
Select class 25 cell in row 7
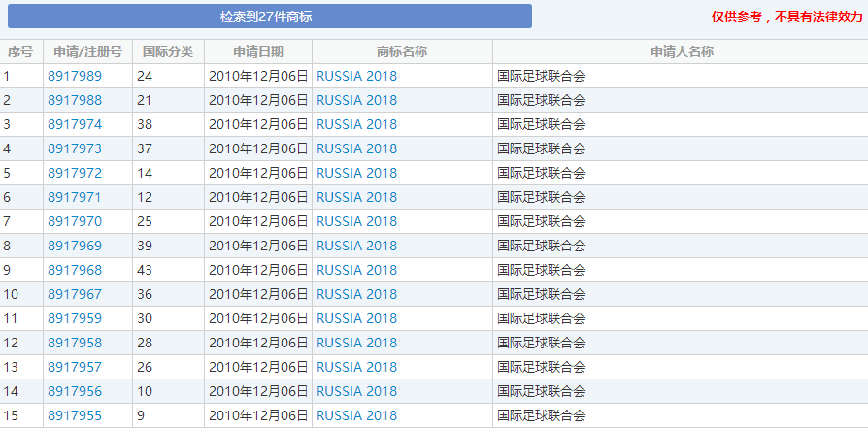pyautogui.click(x=168, y=222)
